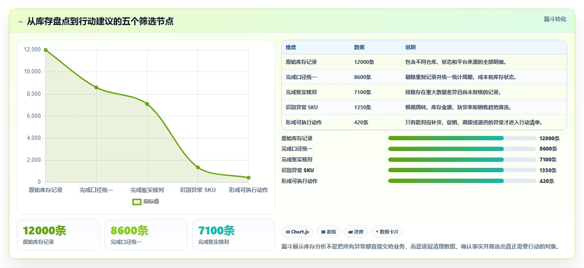This screenshot has width=584, height=268.
Task: Select the 8600条 stat card
Action: (x=146, y=235)
